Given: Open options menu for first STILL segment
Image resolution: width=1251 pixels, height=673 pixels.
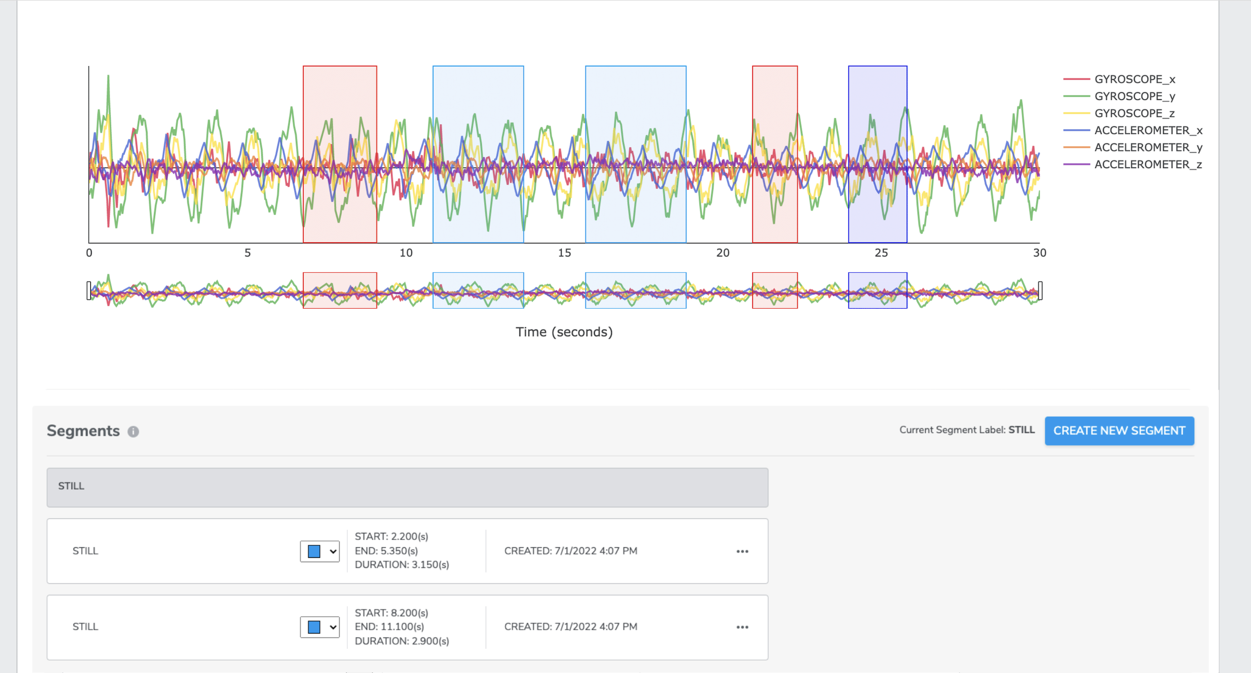Looking at the screenshot, I should tap(742, 551).
